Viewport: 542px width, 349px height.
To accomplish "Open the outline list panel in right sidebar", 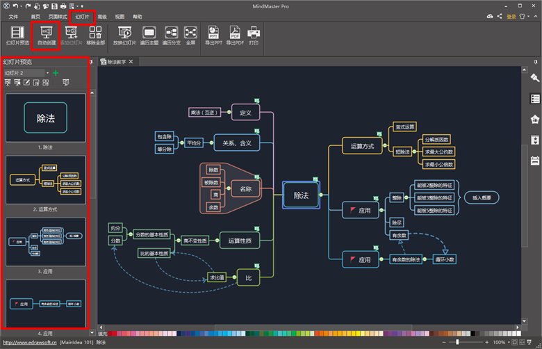I will (x=535, y=99).
